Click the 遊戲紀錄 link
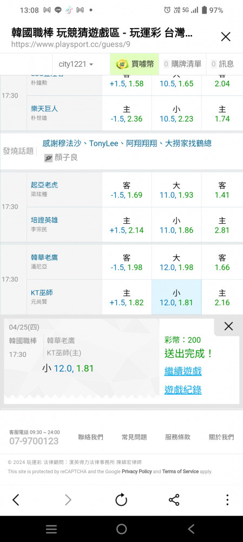The width and height of the screenshot is (243, 542). click(183, 390)
